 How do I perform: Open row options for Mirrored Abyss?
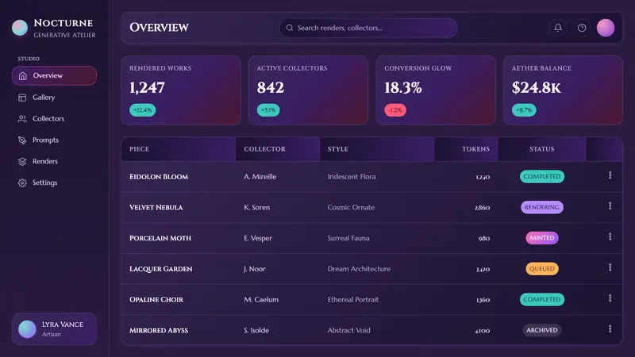tap(610, 329)
